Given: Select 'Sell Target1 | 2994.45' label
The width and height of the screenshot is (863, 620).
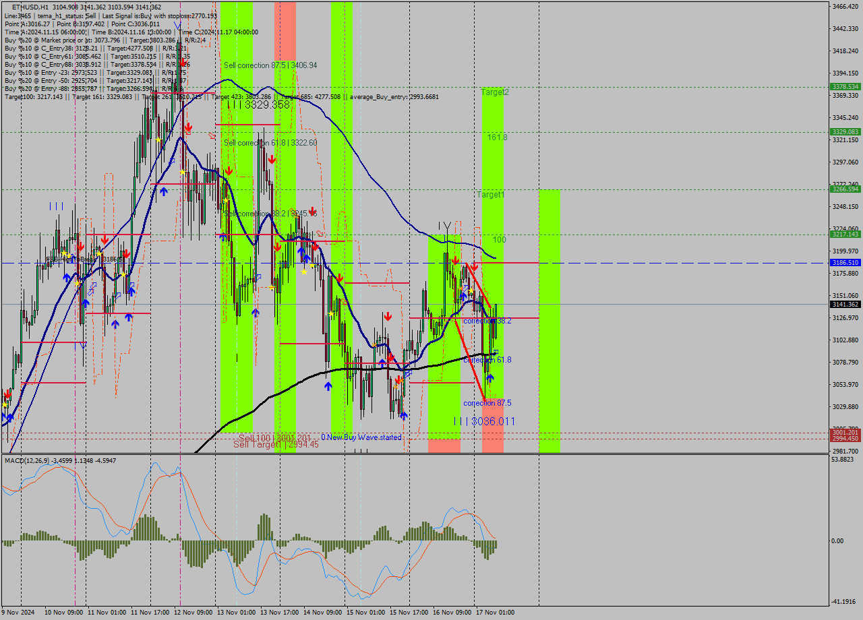Looking at the screenshot, I should click(x=276, y=445).
